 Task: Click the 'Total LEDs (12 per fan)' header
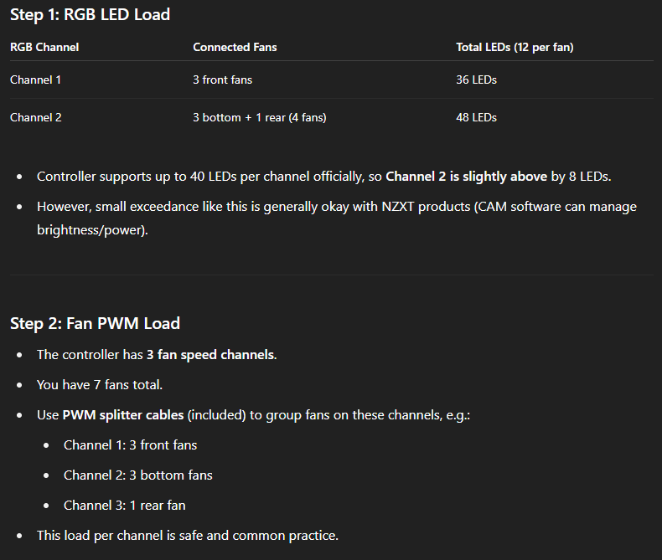coord(515,47)
